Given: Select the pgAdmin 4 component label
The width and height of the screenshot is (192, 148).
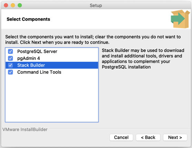Looking at the screenshot, I should click(x=29, y=58).
